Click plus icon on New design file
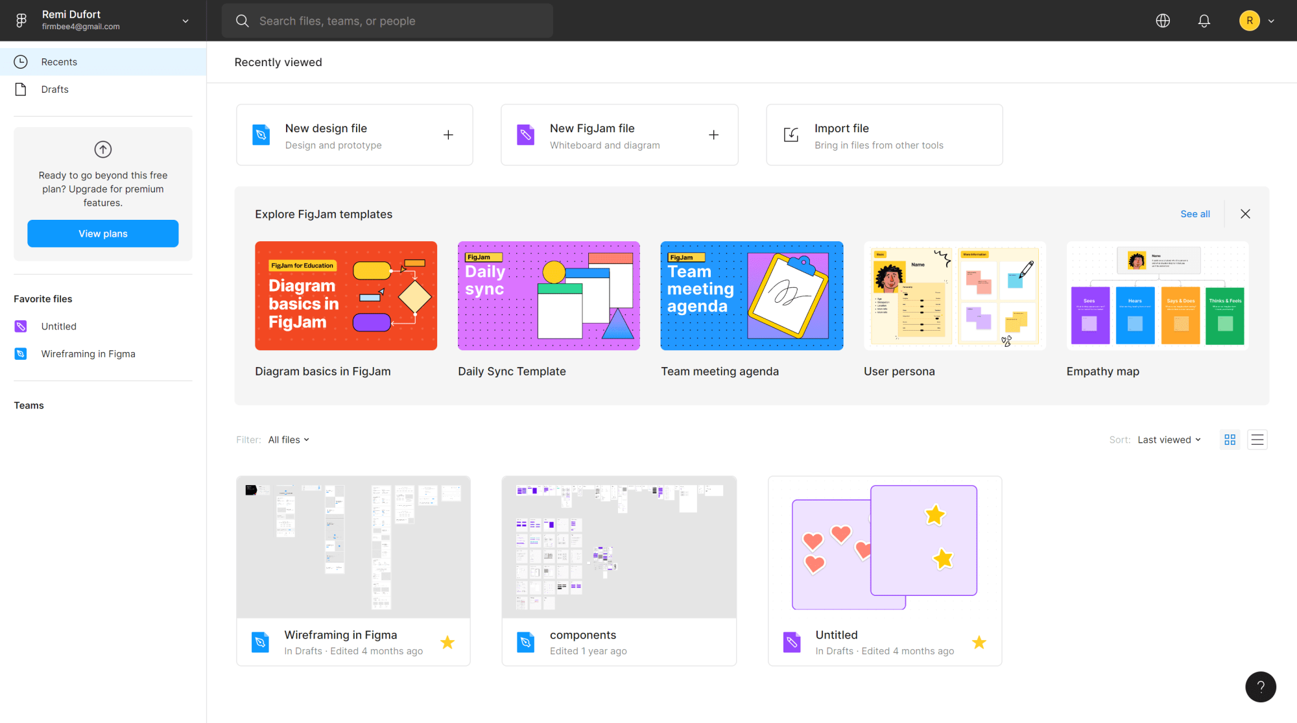The width and height of the screenshot is (1297, 723). click(x=448, y=135)
